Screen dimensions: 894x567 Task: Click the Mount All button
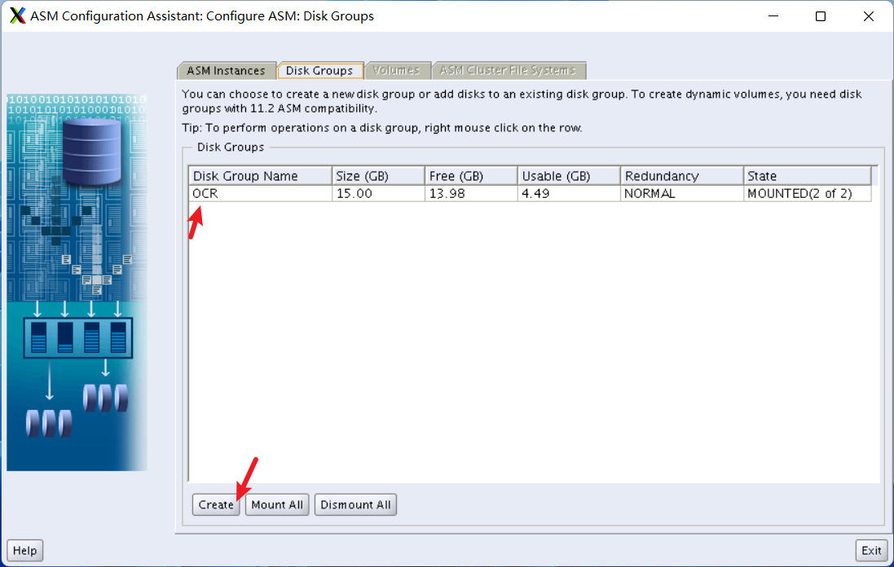[x=277, y=504]
